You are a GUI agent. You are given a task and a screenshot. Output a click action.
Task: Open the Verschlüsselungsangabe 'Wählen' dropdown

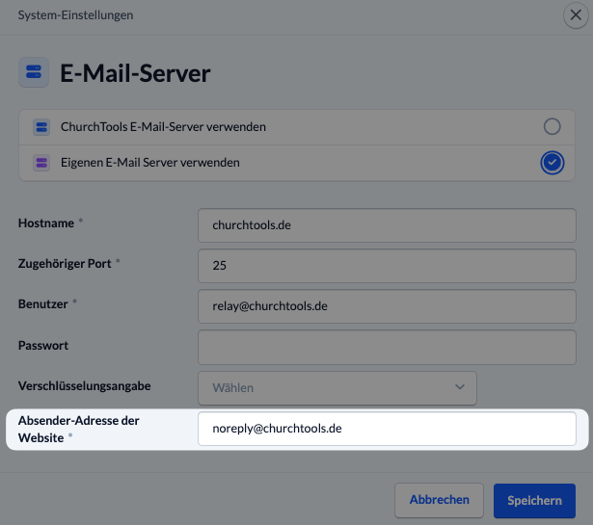337,387
